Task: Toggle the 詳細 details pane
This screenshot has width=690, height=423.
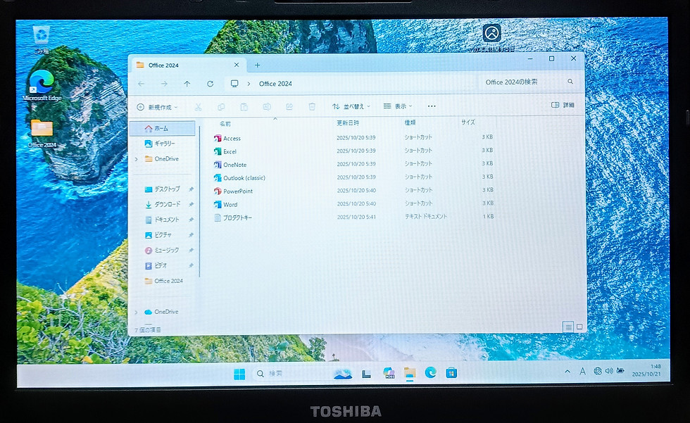Action: 563,105
